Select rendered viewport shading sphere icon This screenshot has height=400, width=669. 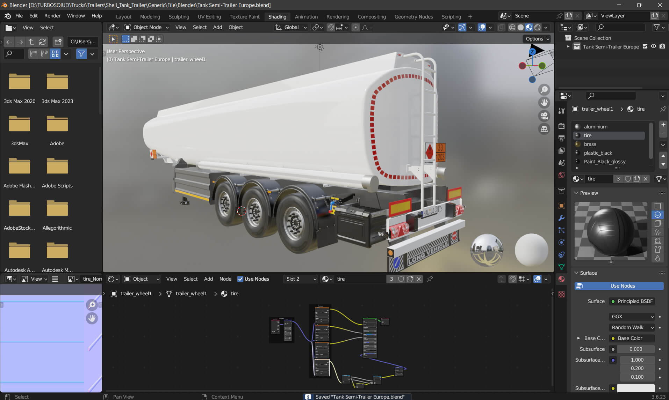click(x=538, y=27)
